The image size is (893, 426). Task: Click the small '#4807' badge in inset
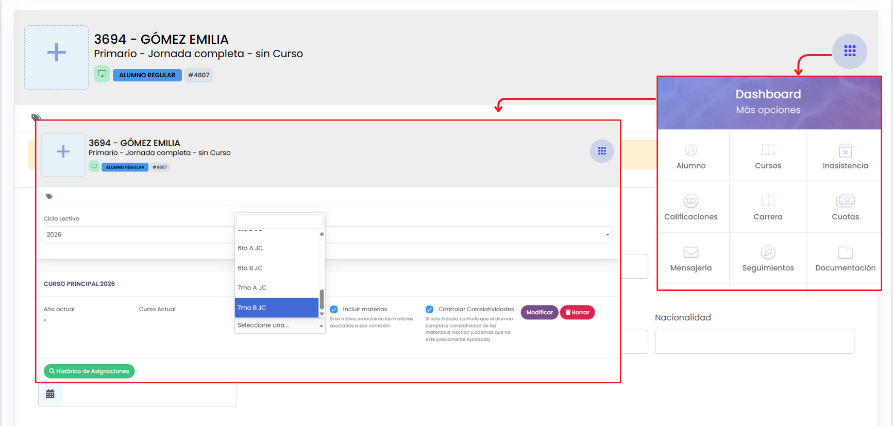160,167
